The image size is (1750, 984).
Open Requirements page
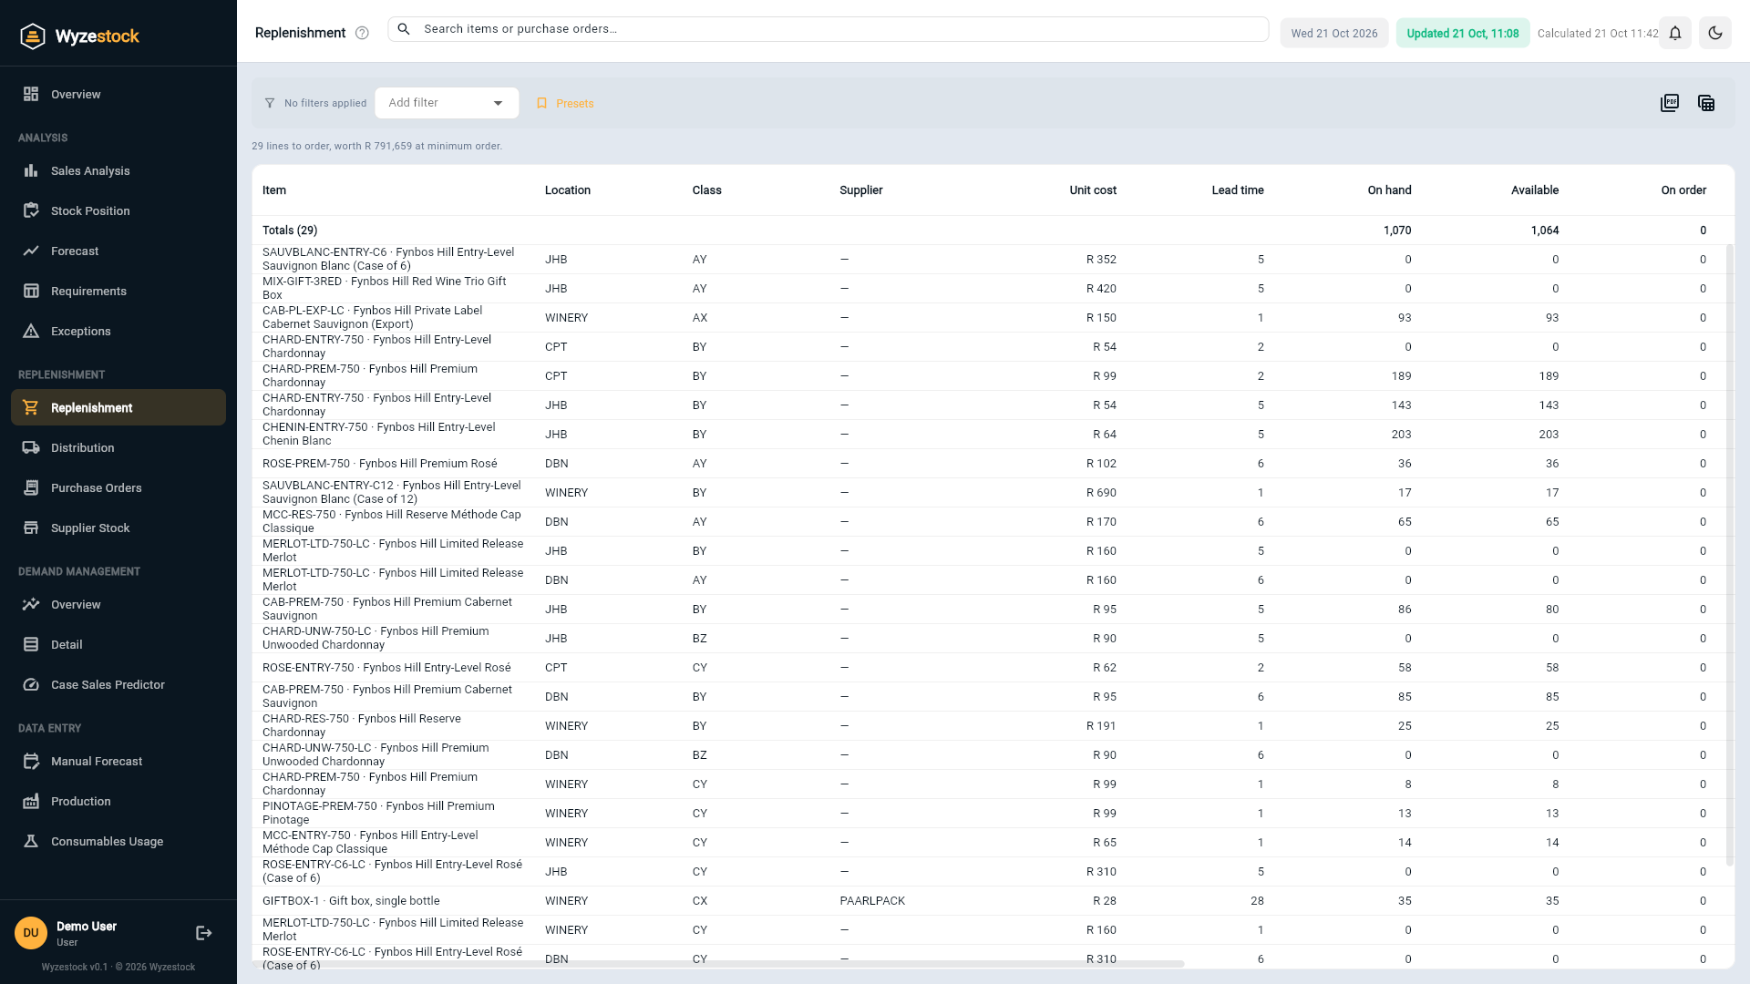tap(118, 291)
